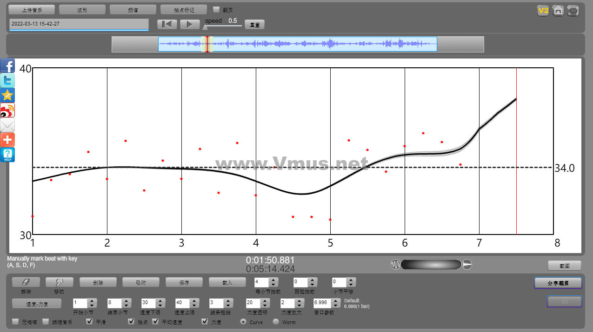Click the 上传音乐 button
Viewport: 593px width, 332px height.
pos(32,10)
